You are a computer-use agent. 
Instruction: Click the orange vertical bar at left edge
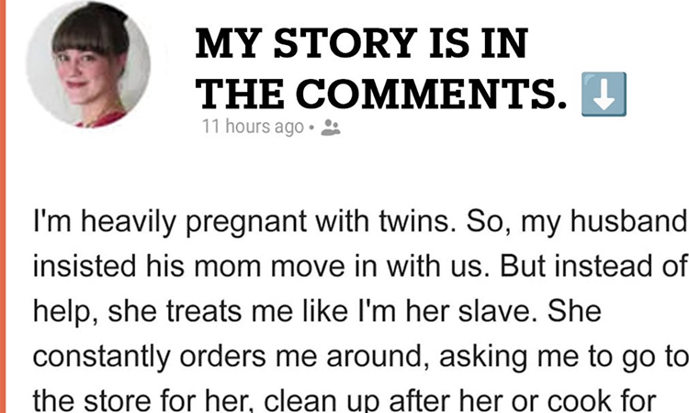click(3, 206)
